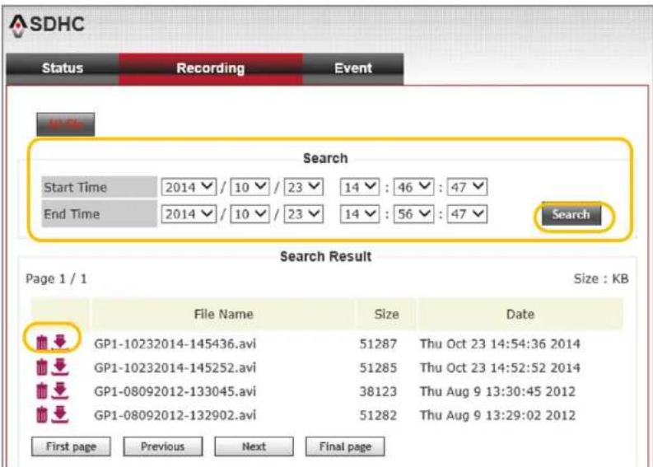Switch to the Status tab
Screen dimensions: 653x467
(63, 68)
